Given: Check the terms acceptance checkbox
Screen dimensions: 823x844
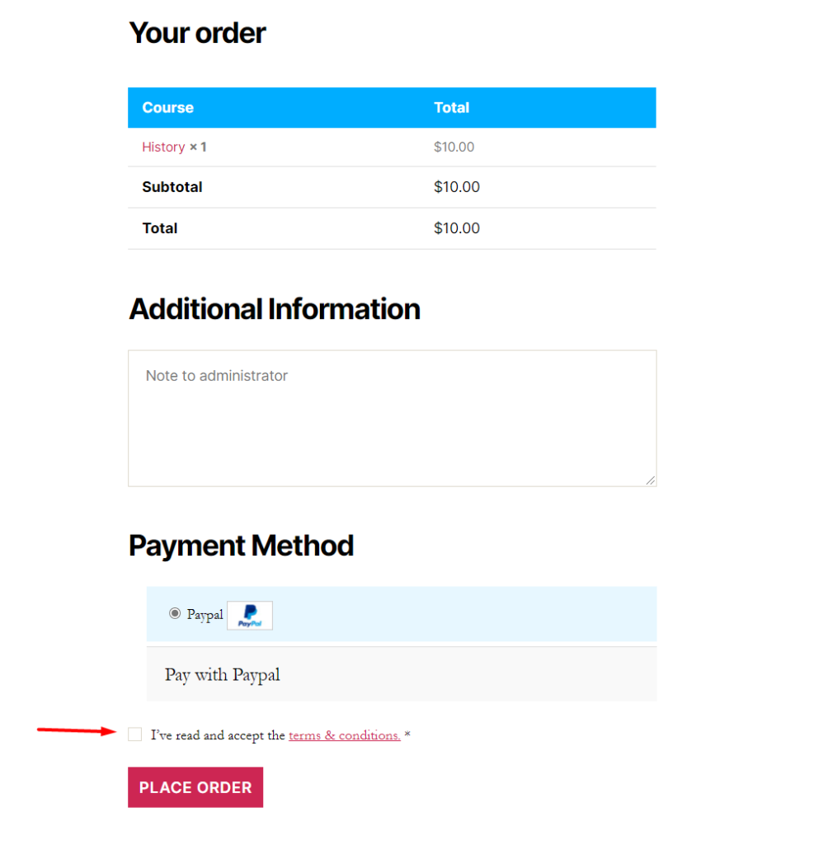Looking at the screenshot, I should click(135, 734).
